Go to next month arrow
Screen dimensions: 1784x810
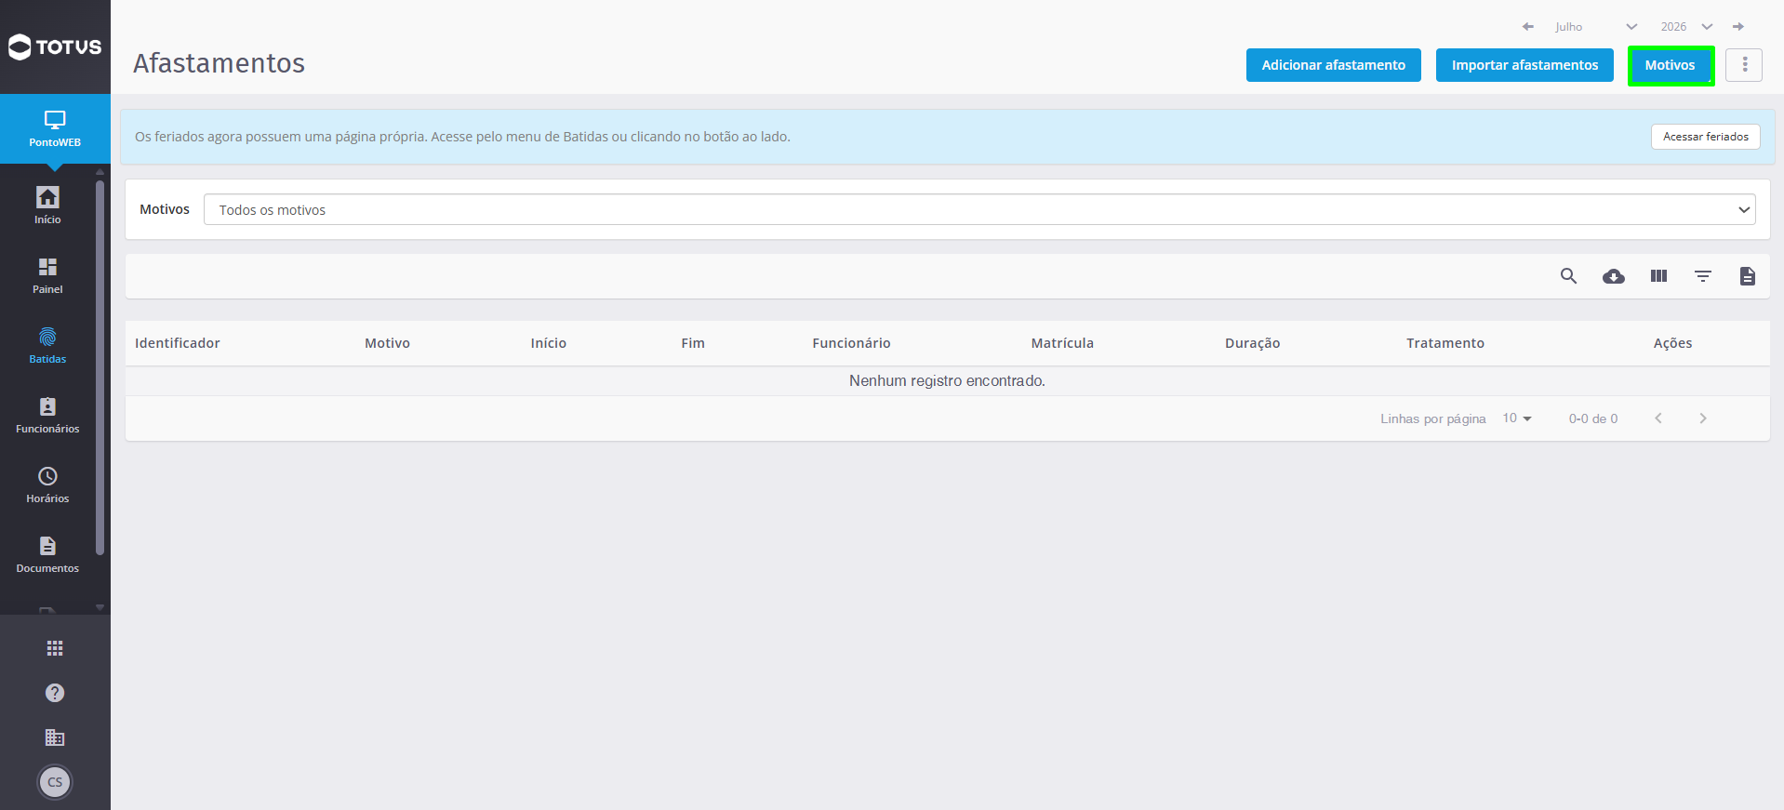tap(1737, 27)
